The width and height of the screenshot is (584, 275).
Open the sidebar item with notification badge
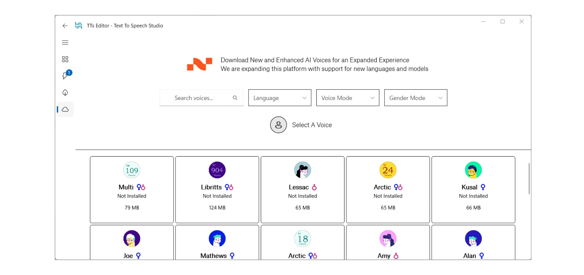pyautogui.click(x=65, y=76)
